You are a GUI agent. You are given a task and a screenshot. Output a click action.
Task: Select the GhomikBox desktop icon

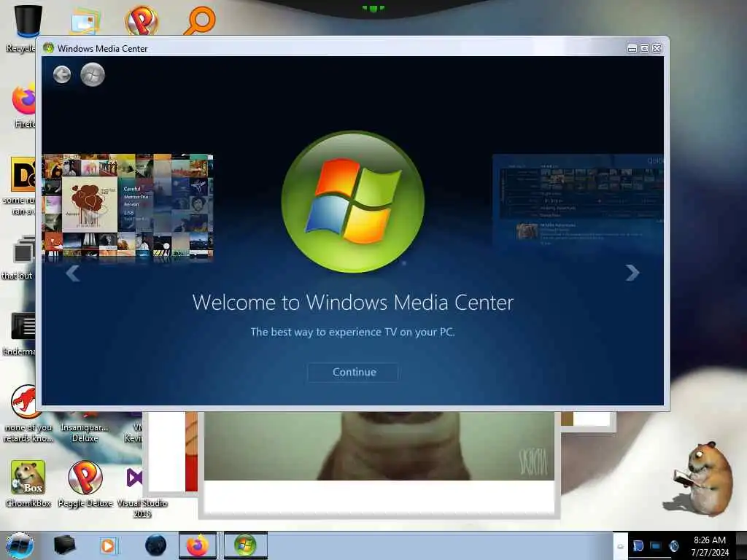(x=28, y=484)
